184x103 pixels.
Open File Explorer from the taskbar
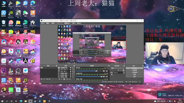tap(26, 101)
